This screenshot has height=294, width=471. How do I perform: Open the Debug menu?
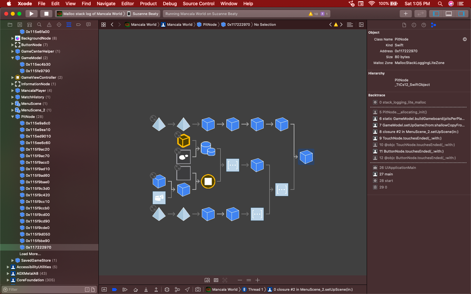[x=170, y=4]
